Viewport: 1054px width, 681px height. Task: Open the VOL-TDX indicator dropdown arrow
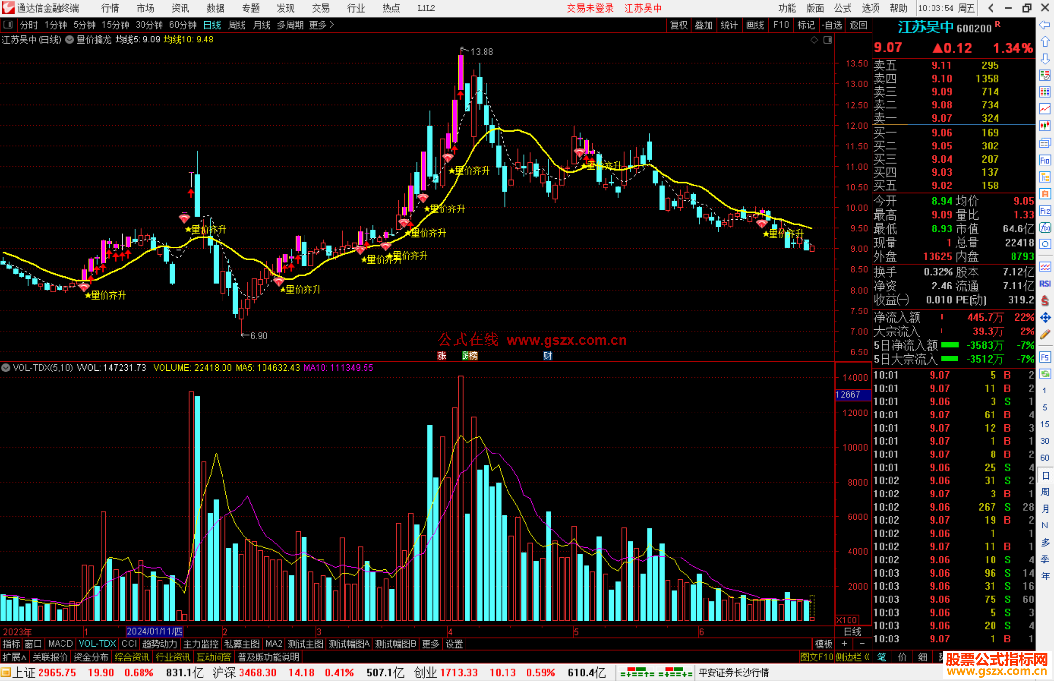point(6,368)
